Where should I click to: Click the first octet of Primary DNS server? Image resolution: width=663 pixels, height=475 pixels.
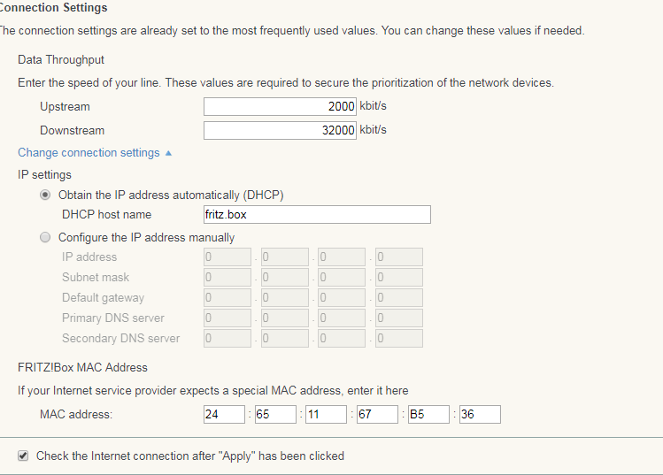point(227,318)
